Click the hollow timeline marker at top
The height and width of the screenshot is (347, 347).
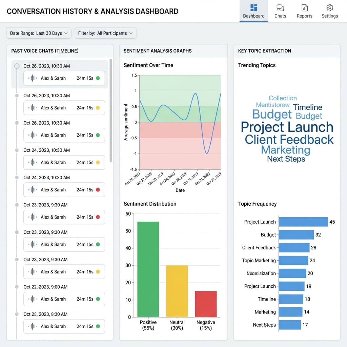tap(17, 66)
